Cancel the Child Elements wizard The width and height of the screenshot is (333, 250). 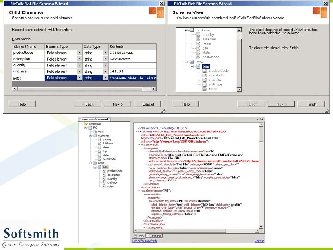click(148, 104)
